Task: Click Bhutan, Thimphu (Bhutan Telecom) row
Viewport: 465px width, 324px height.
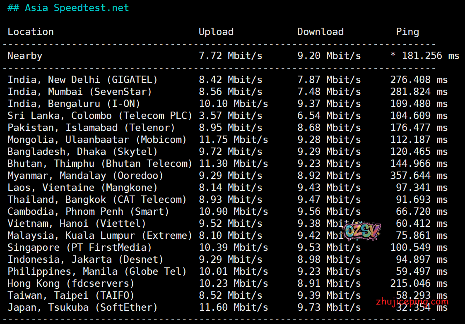Action: 100,164
